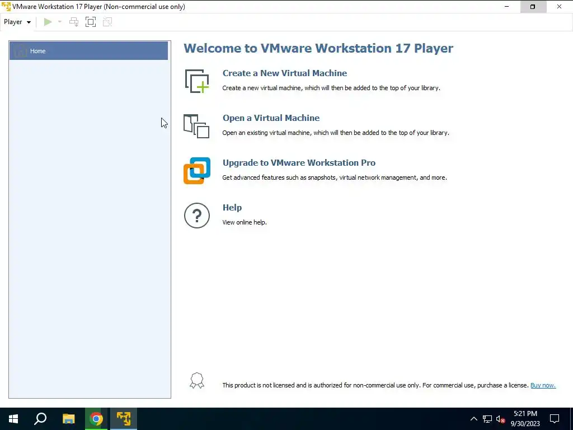Switch to Google Chrome on taskbar
573x430 pixels.
coord(96,419)
